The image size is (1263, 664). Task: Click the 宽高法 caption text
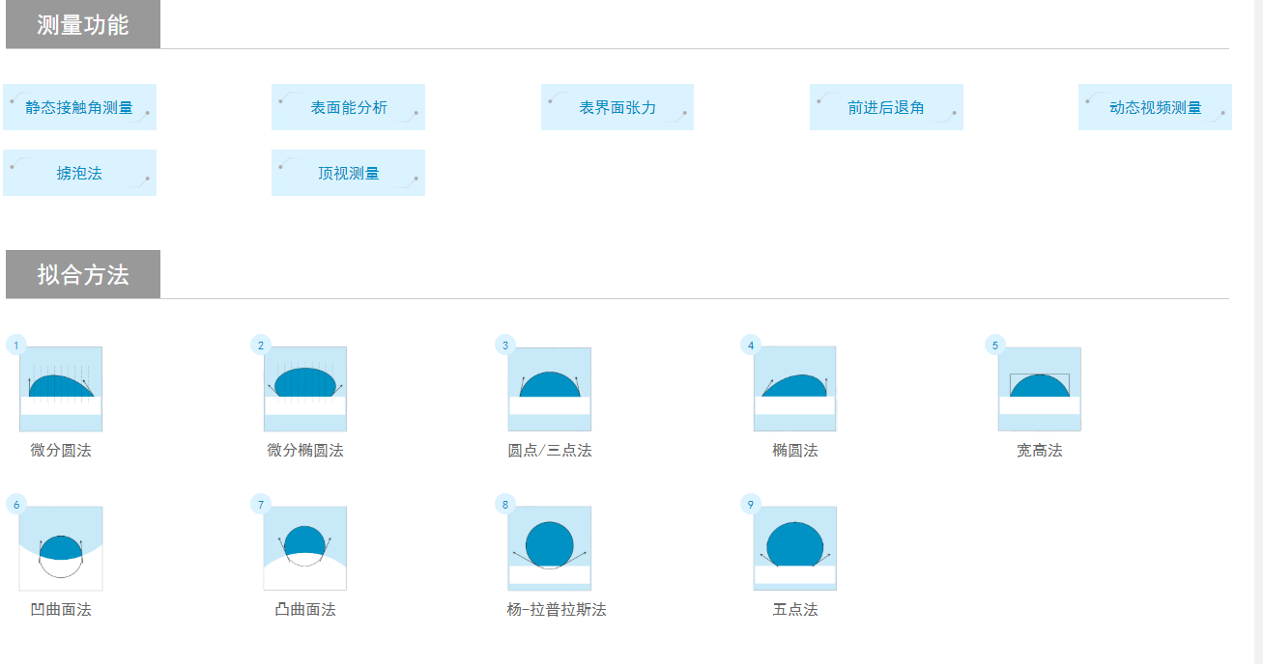tap(1040, 451)
